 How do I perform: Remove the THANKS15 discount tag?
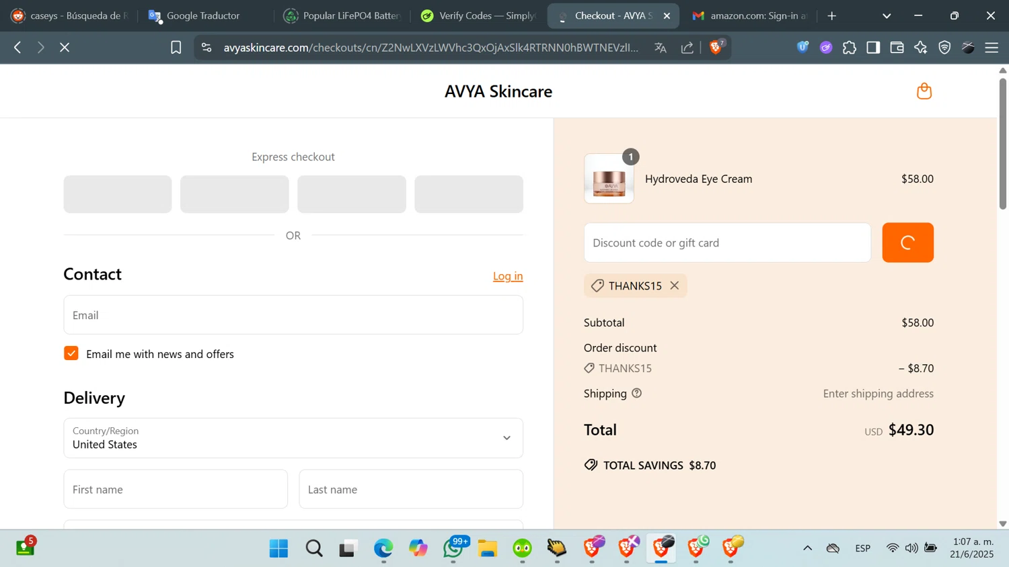tap(675, 286)
